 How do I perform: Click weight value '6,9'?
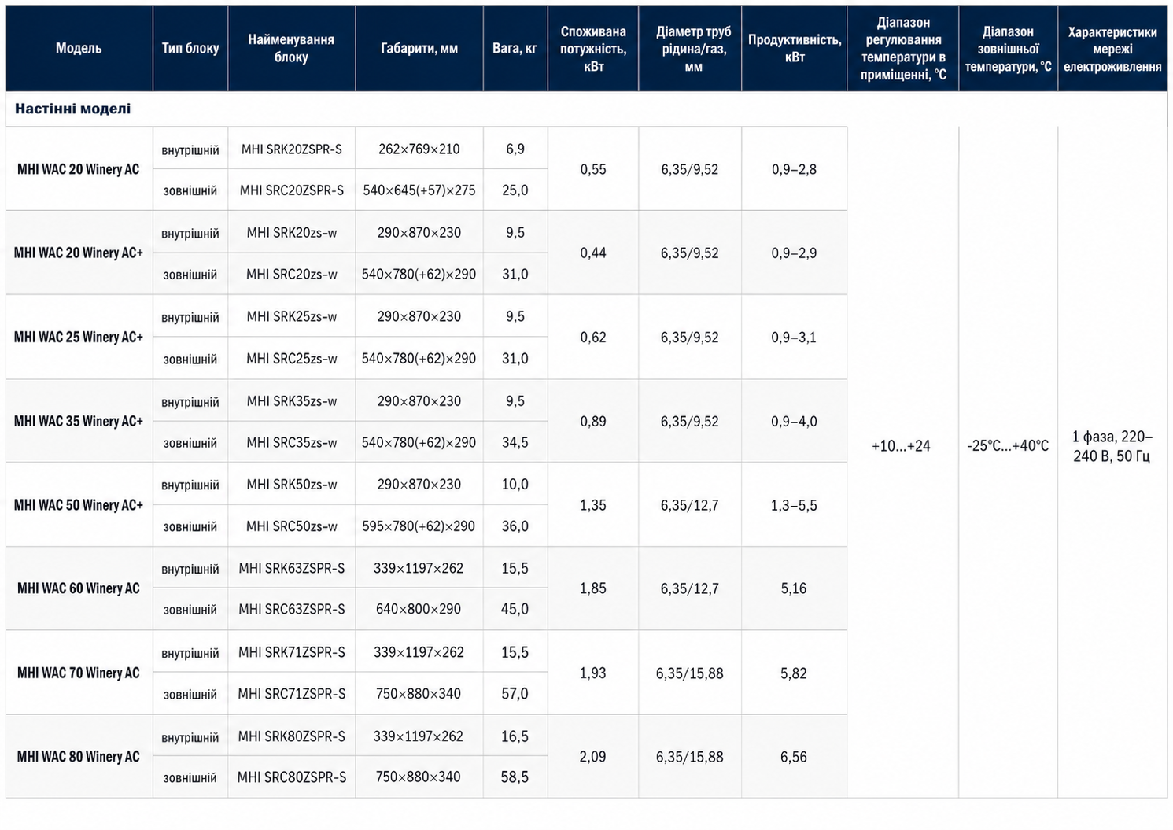click(x=515, y=149)
